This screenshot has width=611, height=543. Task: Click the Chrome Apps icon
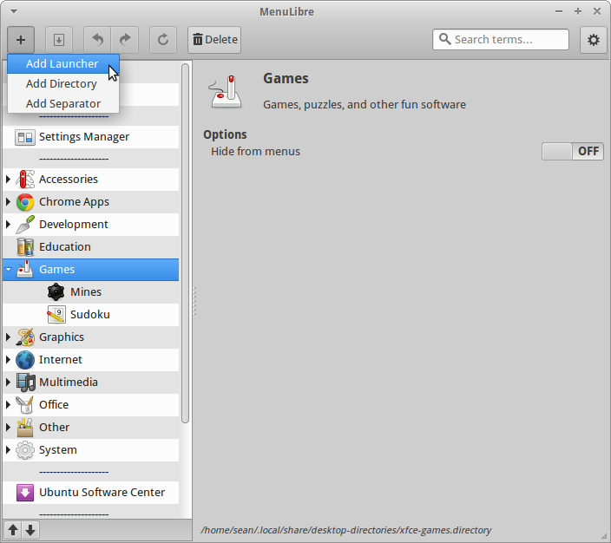click(x=25, y=202)
